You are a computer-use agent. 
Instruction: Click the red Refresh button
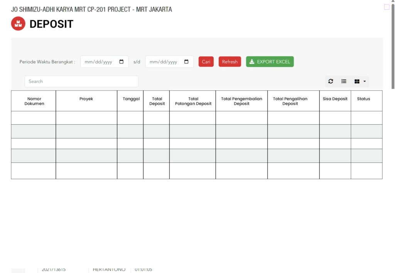point(230,62)
